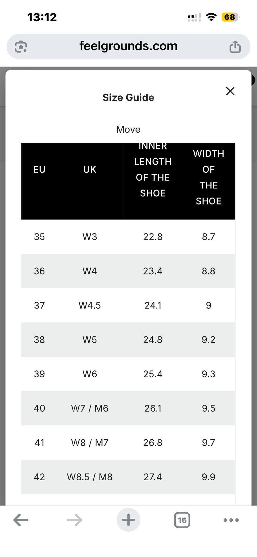Tap the status bar clock showing 13:12
Screen dimensions: 257x557
(42, 17)
